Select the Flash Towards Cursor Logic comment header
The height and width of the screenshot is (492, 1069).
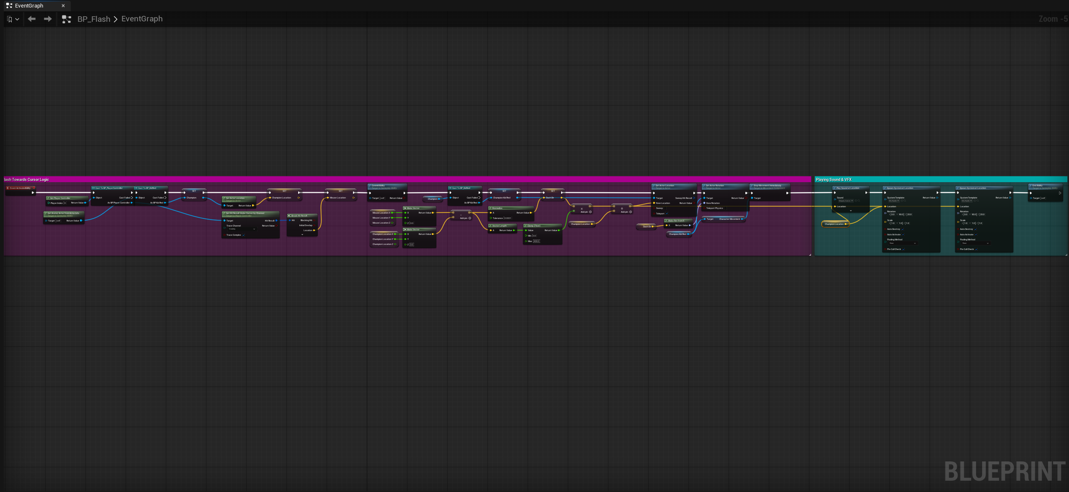tap(407, 180)
